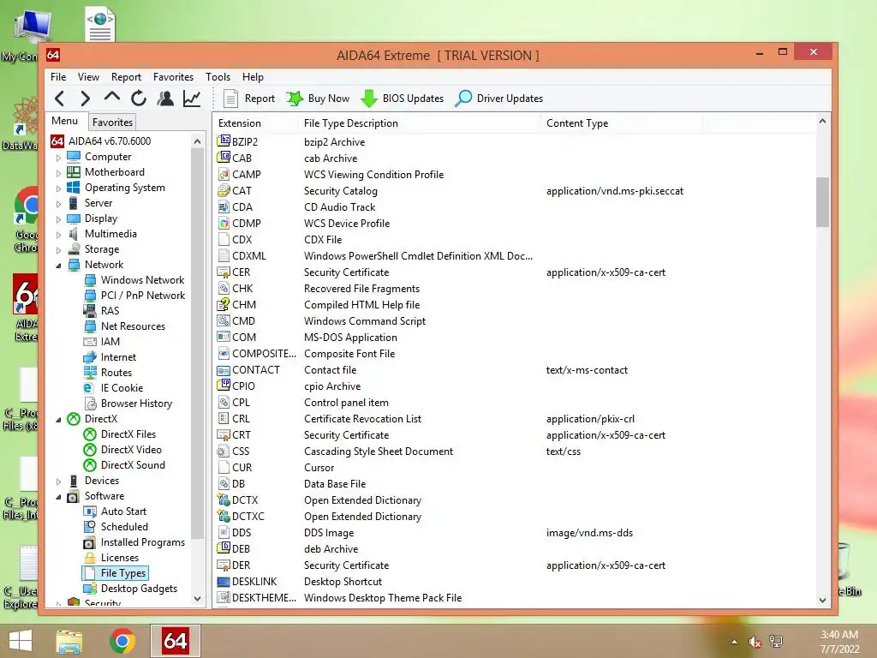Click the Auto Start icon
Screen dimensions: 877x658
(x=89, y=511)
